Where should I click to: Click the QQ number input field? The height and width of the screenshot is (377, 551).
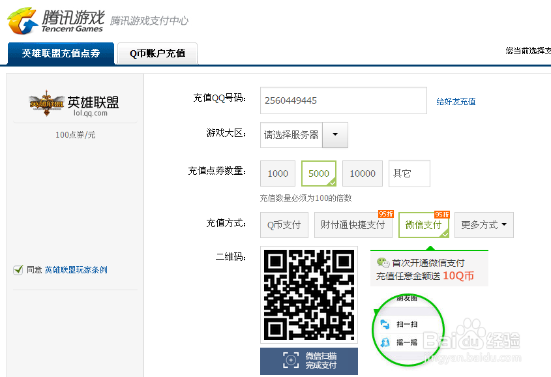pyautogui.click(x=343, y=100)
